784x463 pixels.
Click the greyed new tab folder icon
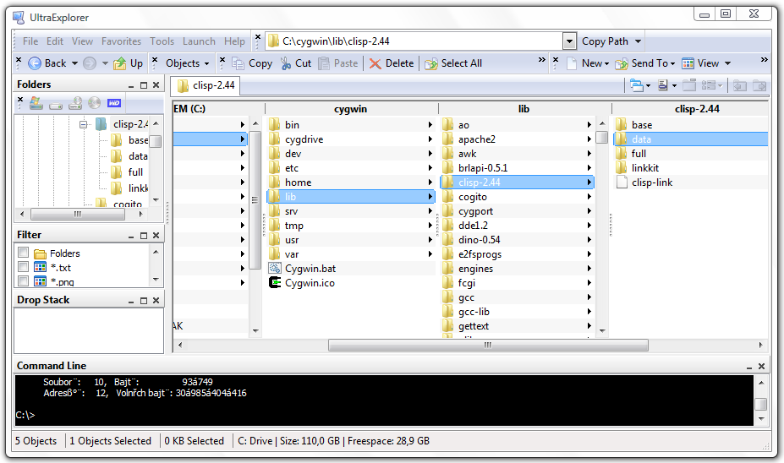click(689, 85)
